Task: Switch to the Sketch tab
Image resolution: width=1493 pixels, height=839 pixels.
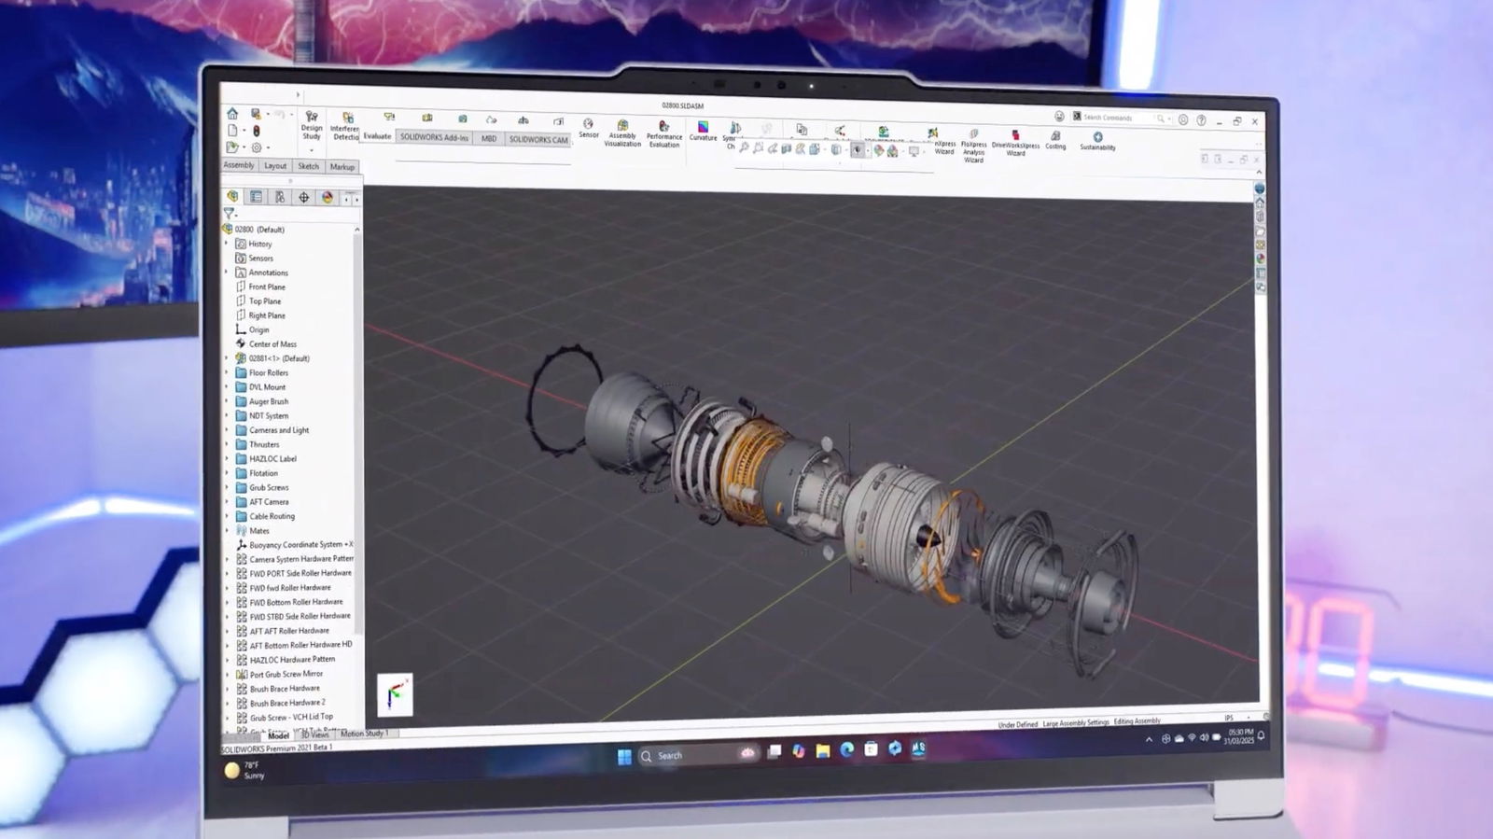Action: click(x=308, y=166)
